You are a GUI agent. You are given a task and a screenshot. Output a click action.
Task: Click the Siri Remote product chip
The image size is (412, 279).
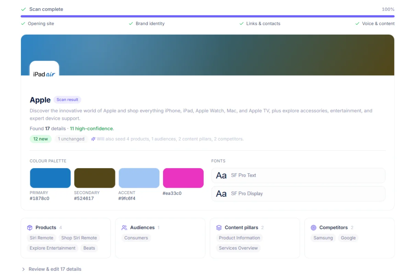42,238
